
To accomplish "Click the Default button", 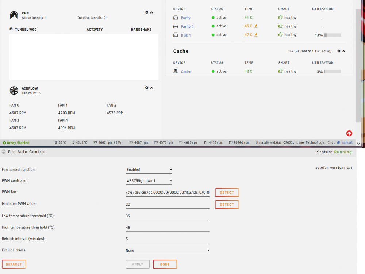I will (x=14, y=265).
